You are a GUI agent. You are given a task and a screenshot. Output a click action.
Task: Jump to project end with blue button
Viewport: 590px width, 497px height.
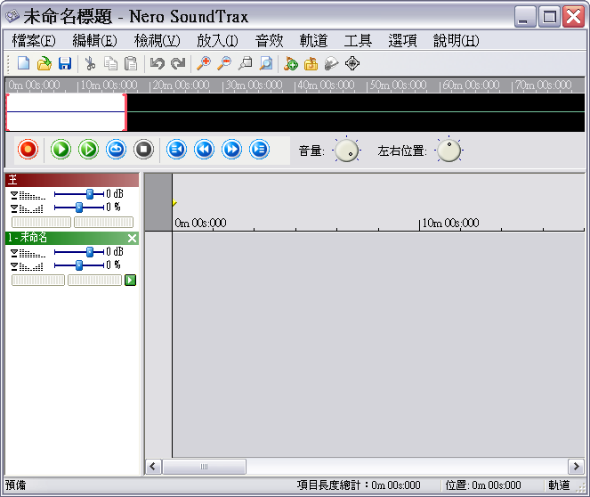point(259,149)
